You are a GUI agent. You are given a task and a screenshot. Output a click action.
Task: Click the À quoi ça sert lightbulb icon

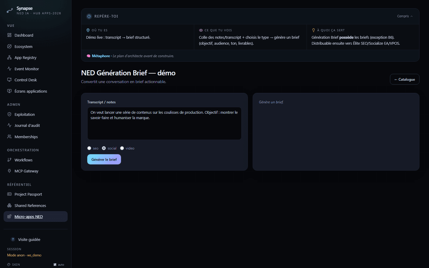(x=313, y=30)
